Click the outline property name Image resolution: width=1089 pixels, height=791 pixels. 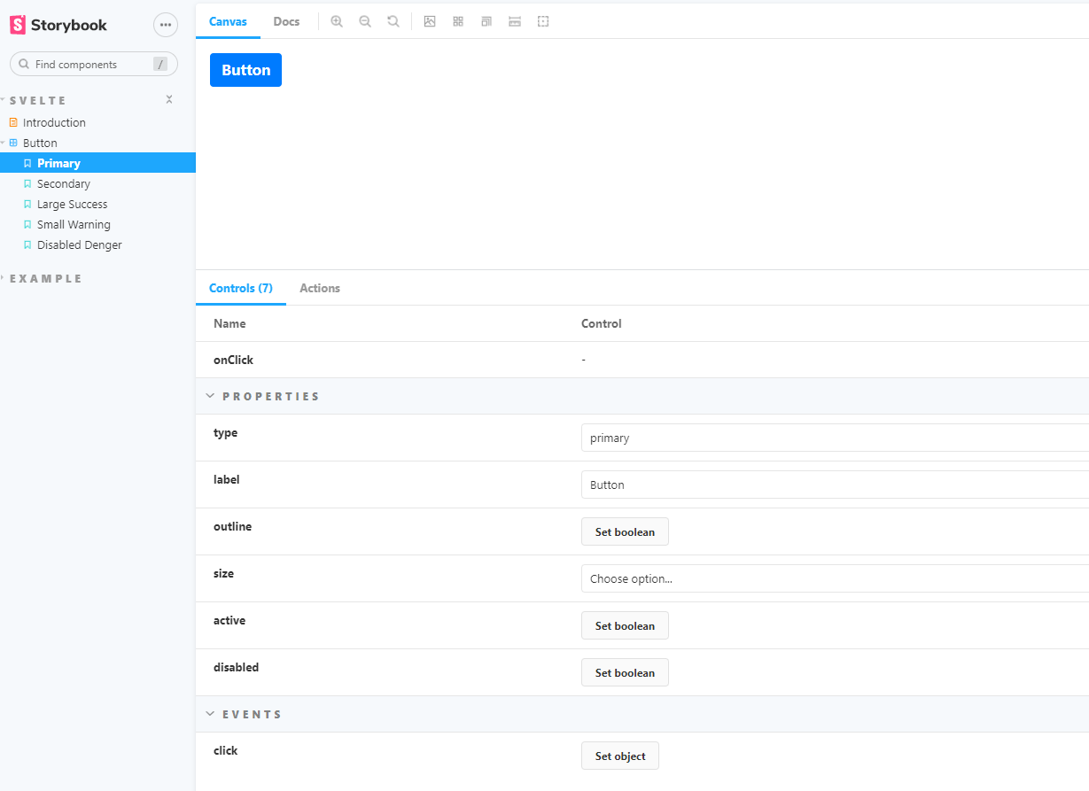pyautogui.click(x=232, y=526)
